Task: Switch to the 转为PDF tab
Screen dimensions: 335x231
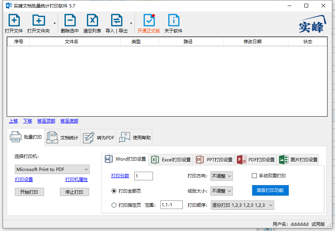Action: click(98, 137)
